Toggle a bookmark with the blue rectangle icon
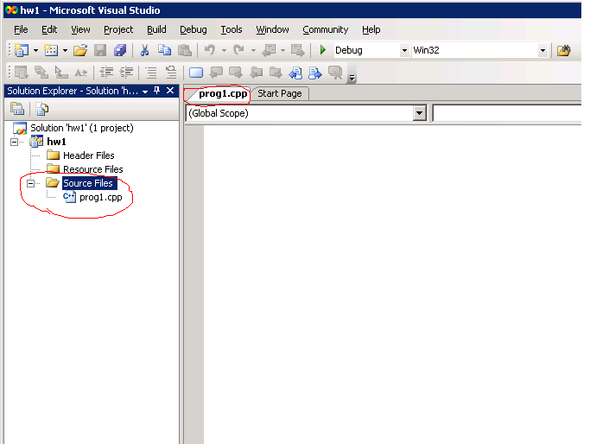Image resolution: width=590 pixels, height=444 pixels. tap(196, 73)
